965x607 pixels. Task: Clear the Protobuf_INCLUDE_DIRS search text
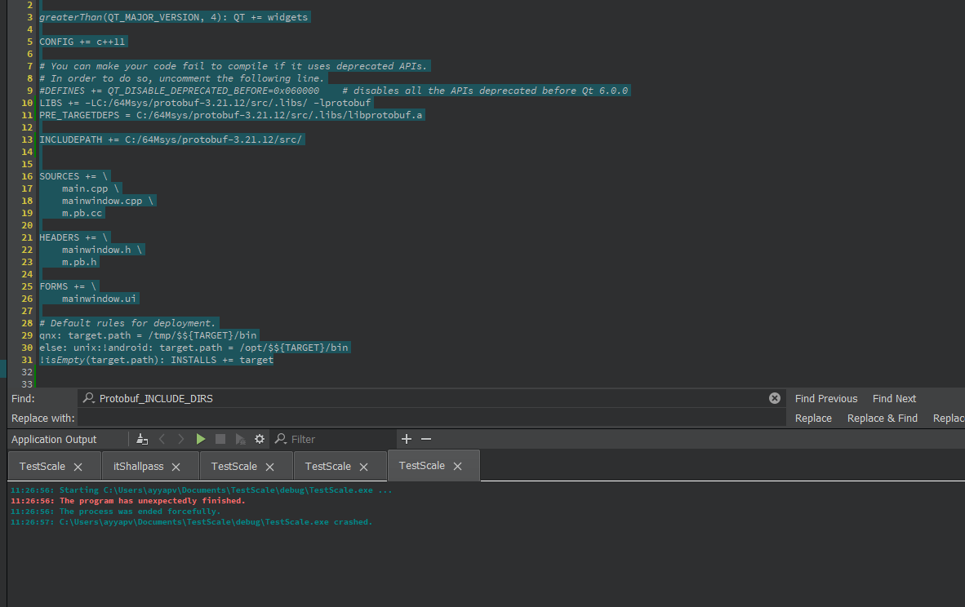(775, 398)
